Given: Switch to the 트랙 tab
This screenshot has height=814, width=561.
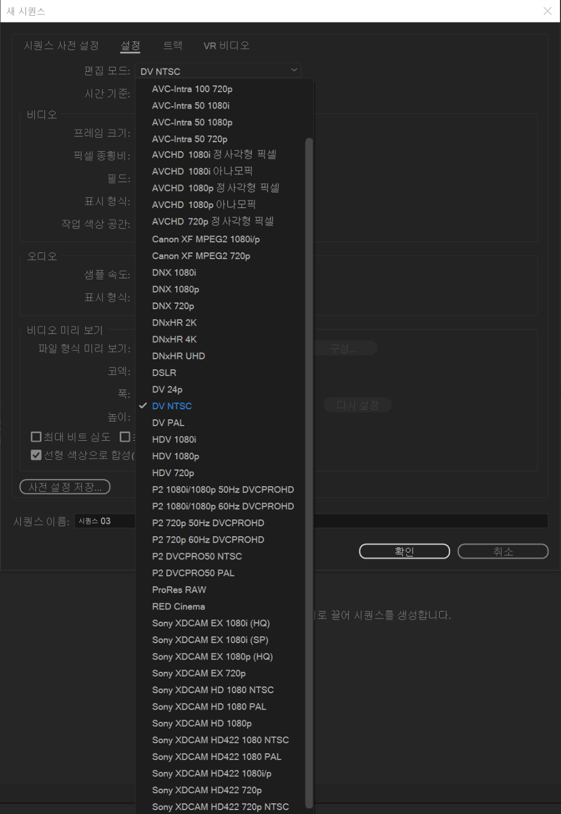Looking at the screenshot, I should [x=173, y=45].
